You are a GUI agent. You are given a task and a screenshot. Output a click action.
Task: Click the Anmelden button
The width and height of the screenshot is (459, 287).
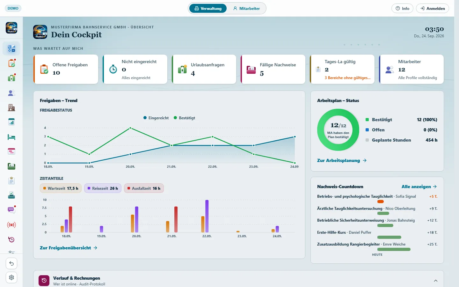[x=433, y=9]
